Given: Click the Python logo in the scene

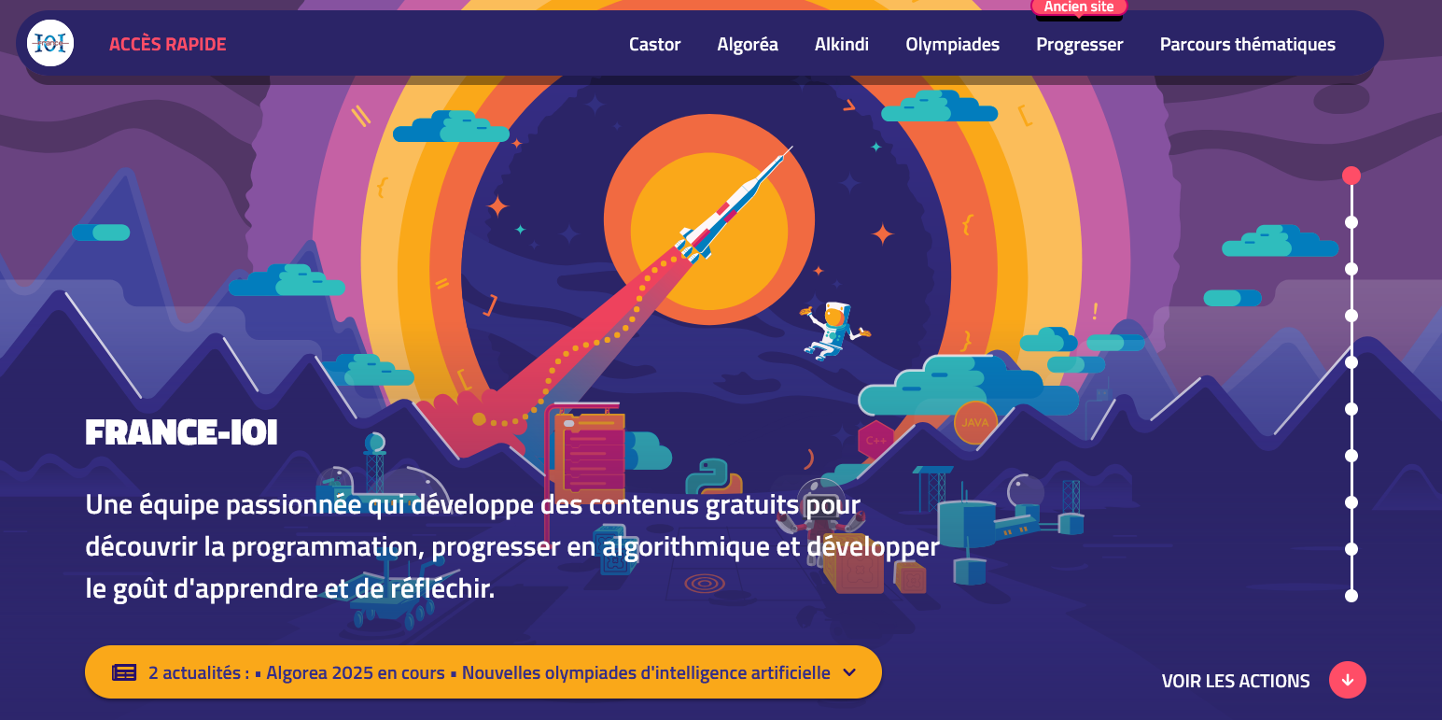Looking at the screenshot, I should (713, 476).
